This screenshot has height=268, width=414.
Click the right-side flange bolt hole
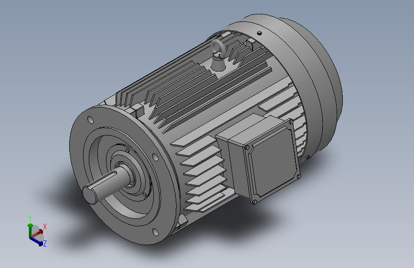pos(156,157)
